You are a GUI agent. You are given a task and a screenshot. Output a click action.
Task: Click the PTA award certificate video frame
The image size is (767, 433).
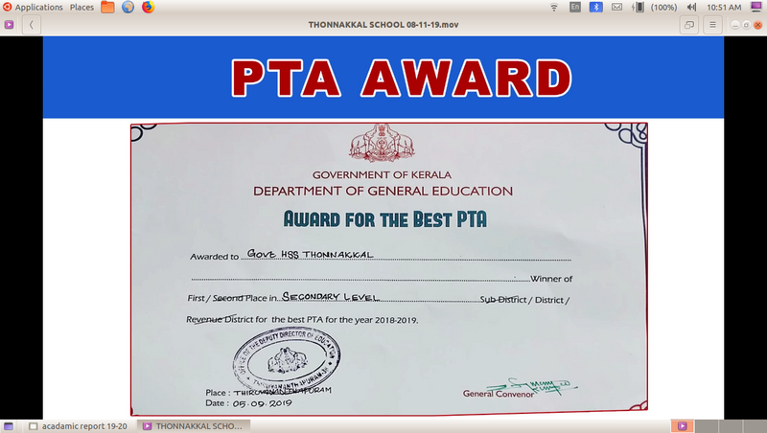click(388, 268)
